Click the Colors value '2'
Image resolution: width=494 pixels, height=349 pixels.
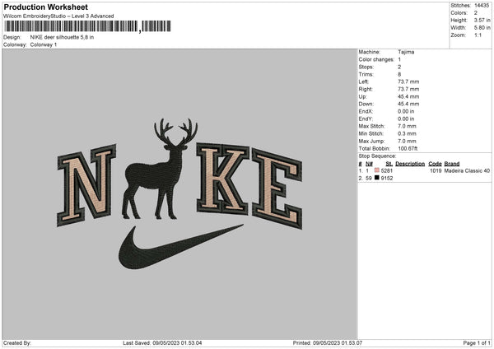click(x=476, y=13)
